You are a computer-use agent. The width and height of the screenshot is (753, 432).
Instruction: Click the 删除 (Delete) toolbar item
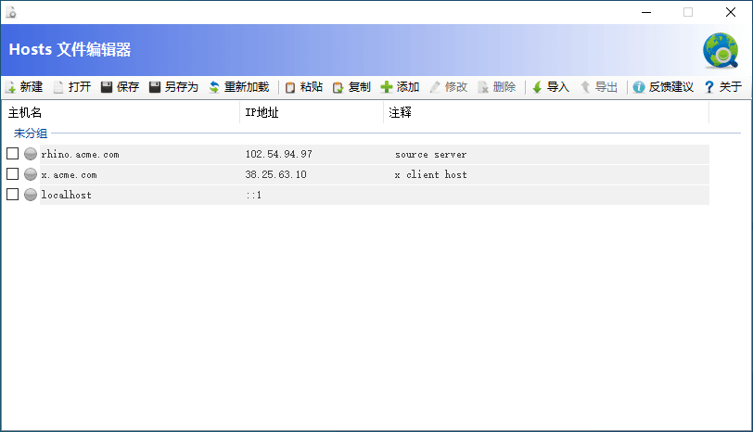(x=497, y=87)
